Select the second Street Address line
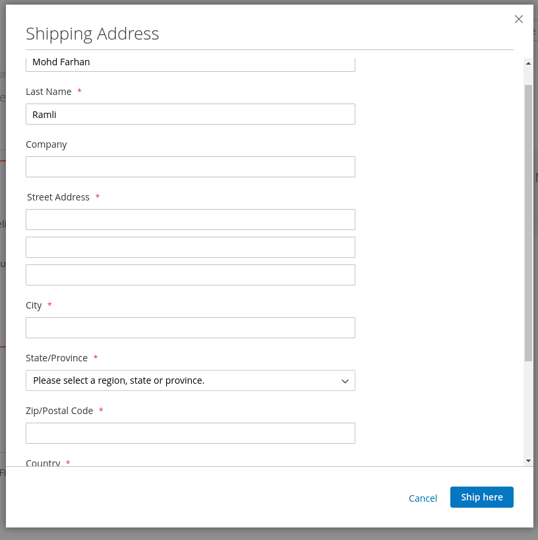Viewport: 538px width, 540px height. tap(190, 247)
